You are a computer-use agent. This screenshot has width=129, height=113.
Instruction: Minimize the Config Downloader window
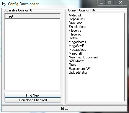102,3
